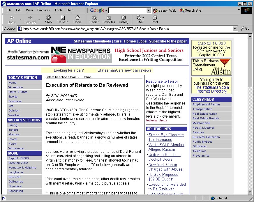This screenshot has height=202, width=254.
Task: Click the Mail toolbar icon
Action: point(140,19)
